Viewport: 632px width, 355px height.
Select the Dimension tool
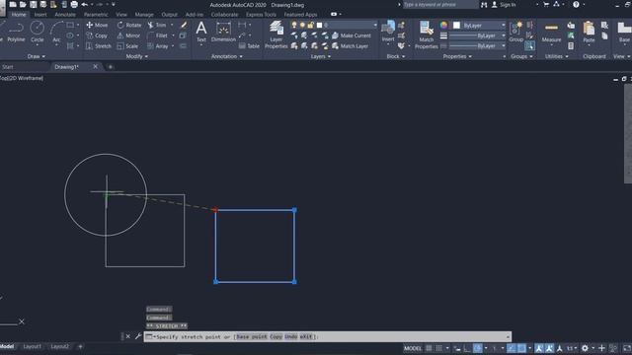223,32
